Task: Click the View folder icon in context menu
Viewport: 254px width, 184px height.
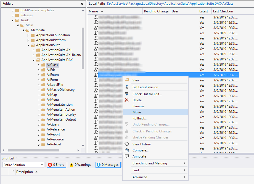Action: [127, 80]
